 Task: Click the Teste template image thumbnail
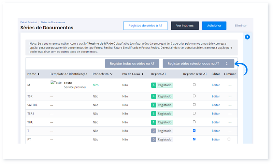click(x=56, y=83)
